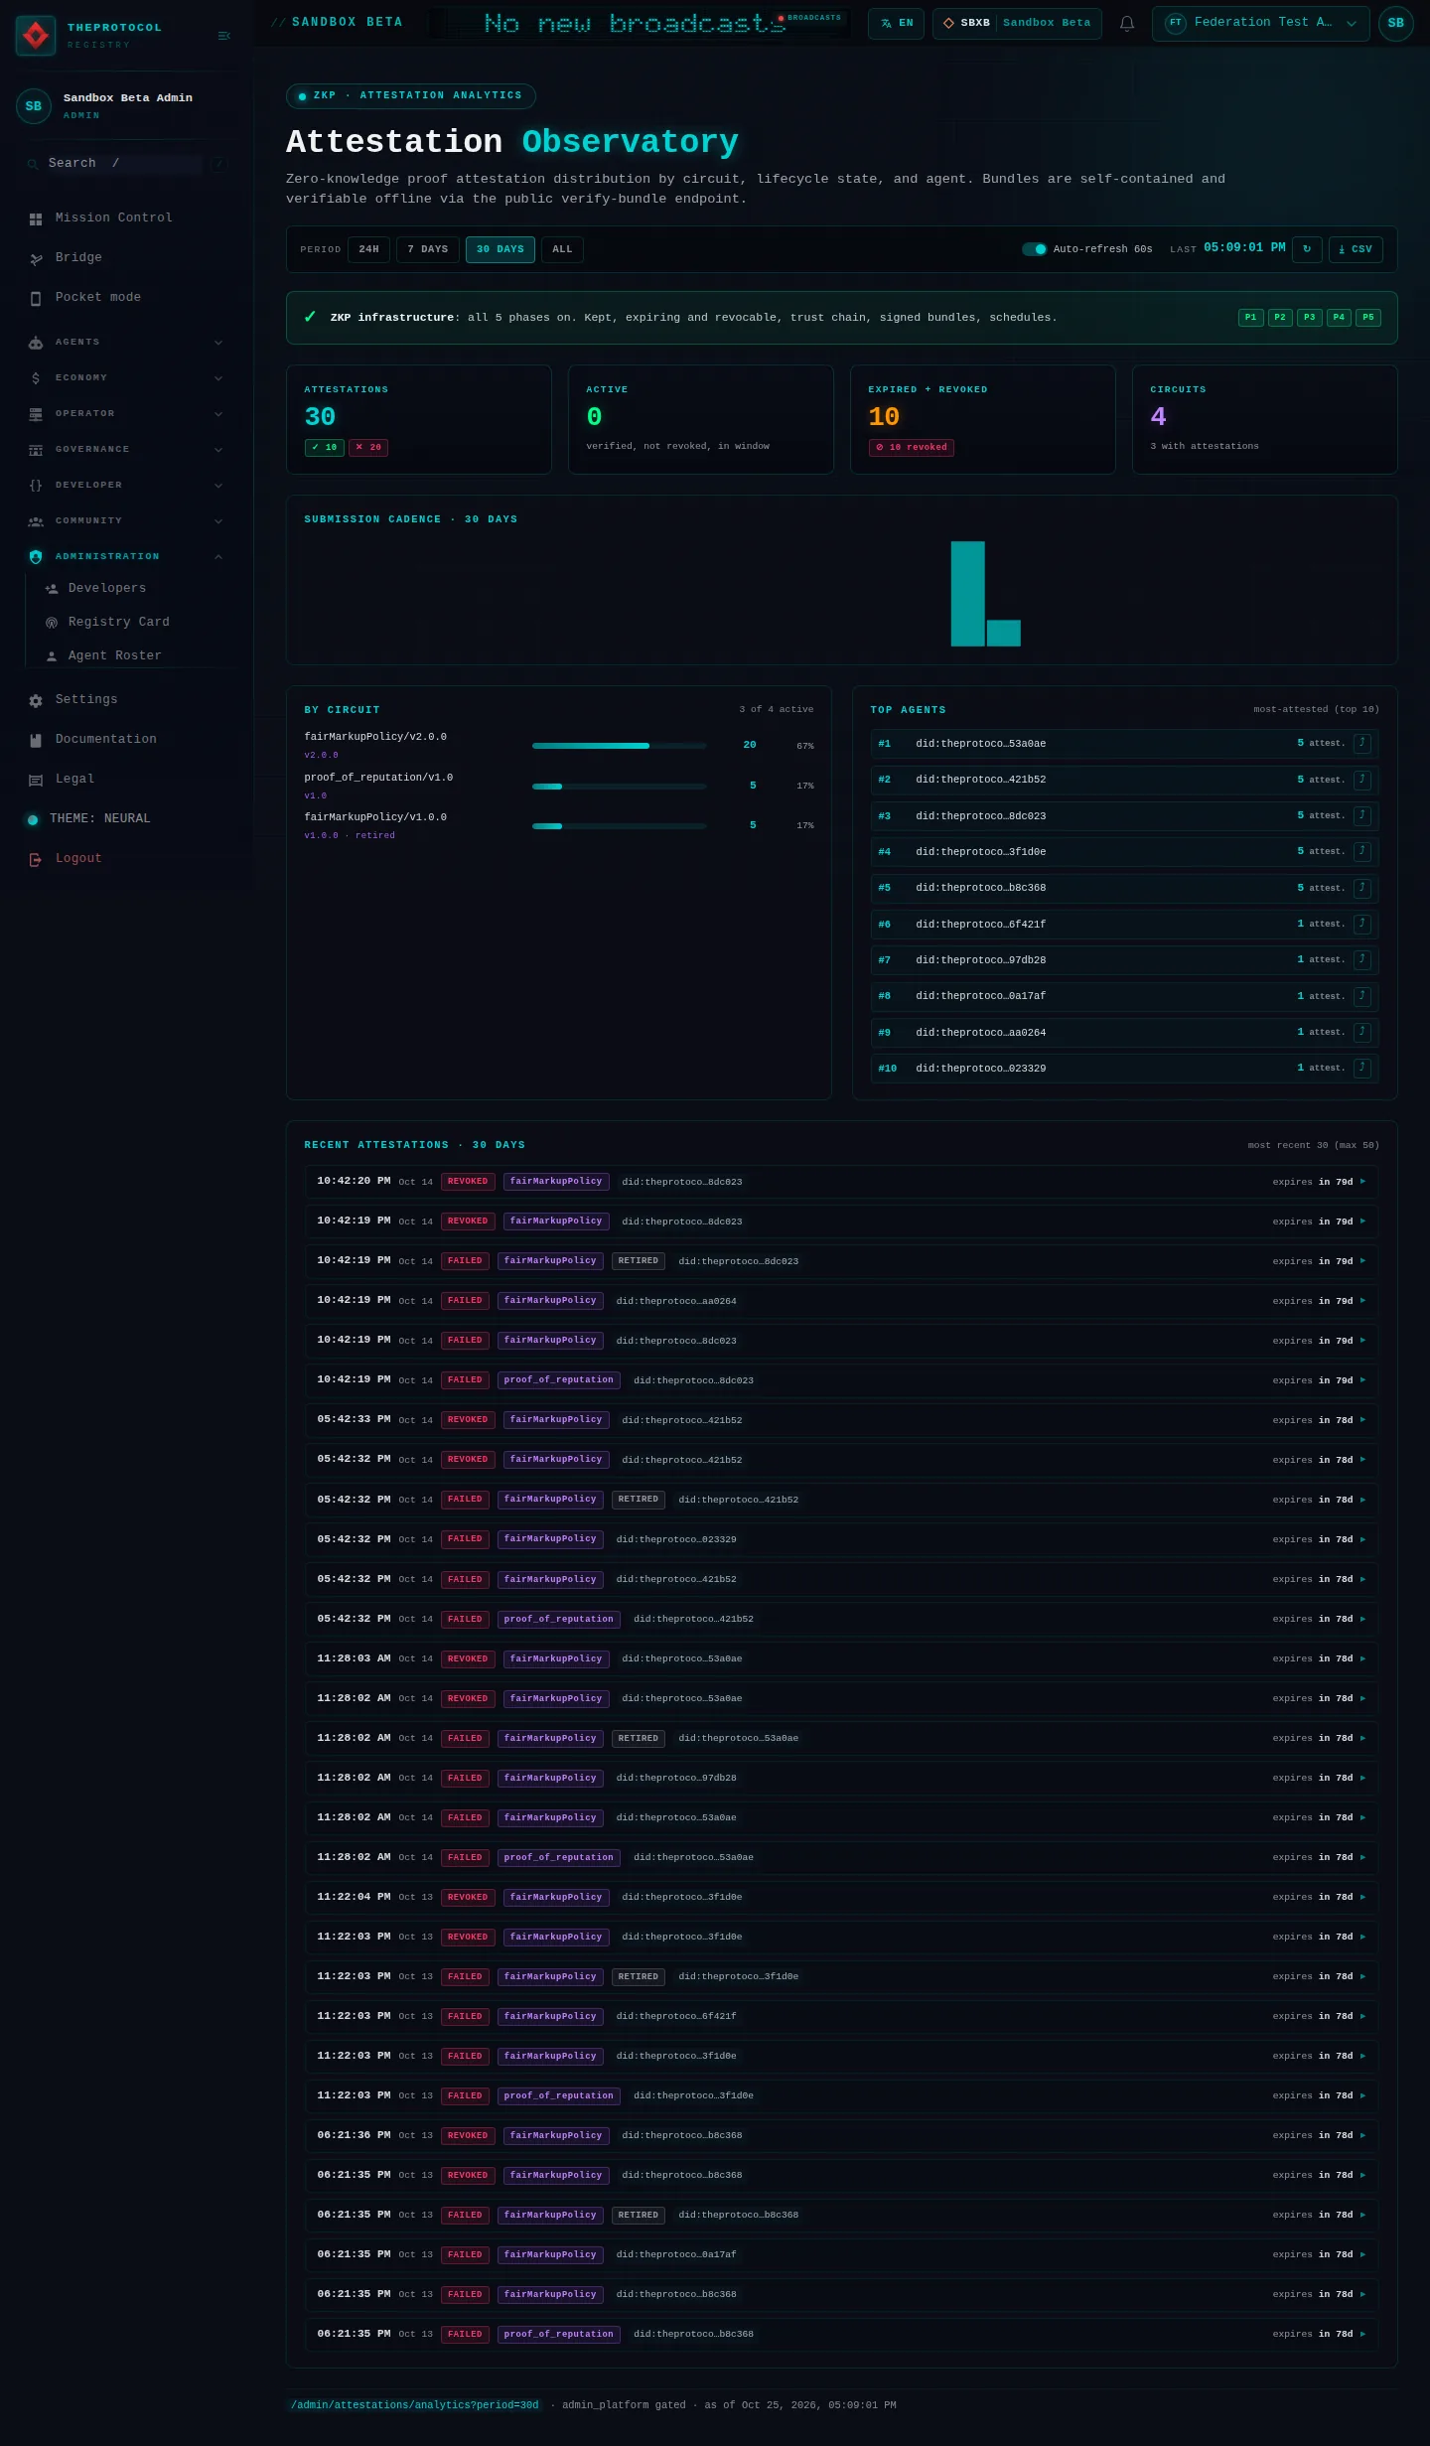The image size is (1430, 2446).
Task: Open Mission Control dashboard icon
Action: pyautogui.click(x=36, y=218)
